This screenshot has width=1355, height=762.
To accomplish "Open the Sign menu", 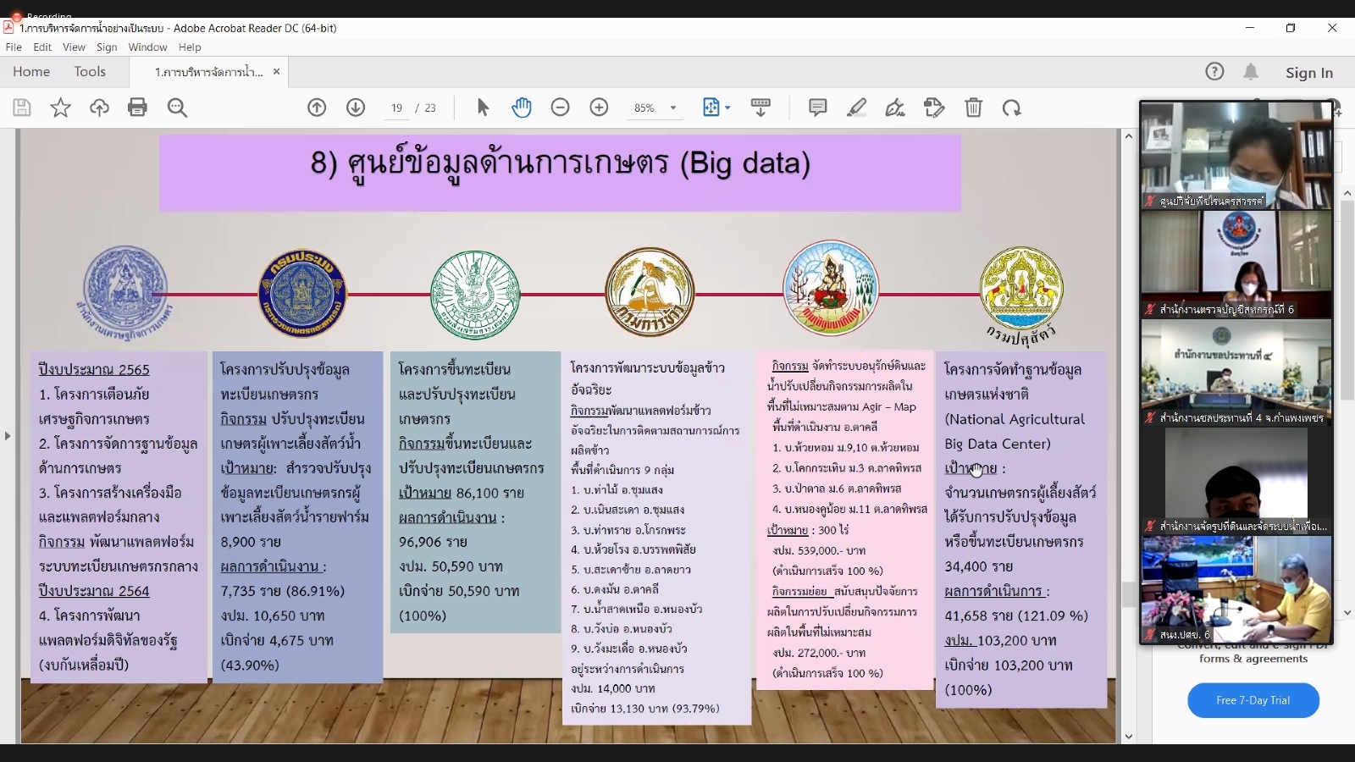I will 107,47.
